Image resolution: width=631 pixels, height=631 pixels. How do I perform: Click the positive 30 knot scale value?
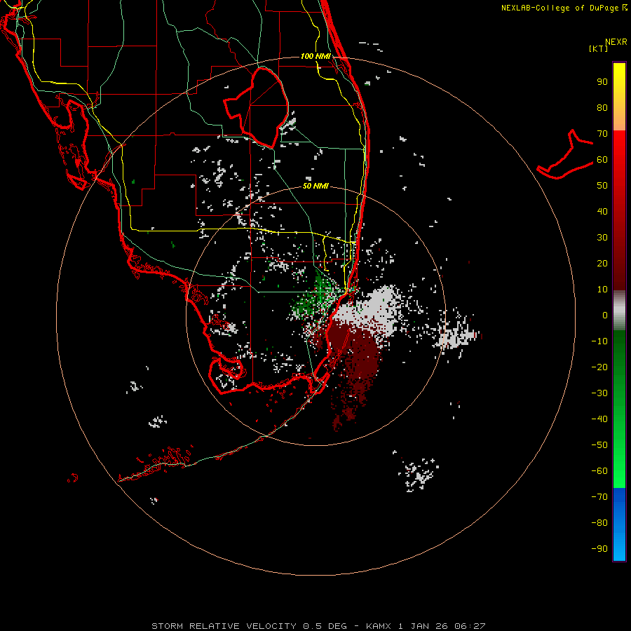(602, 238)
